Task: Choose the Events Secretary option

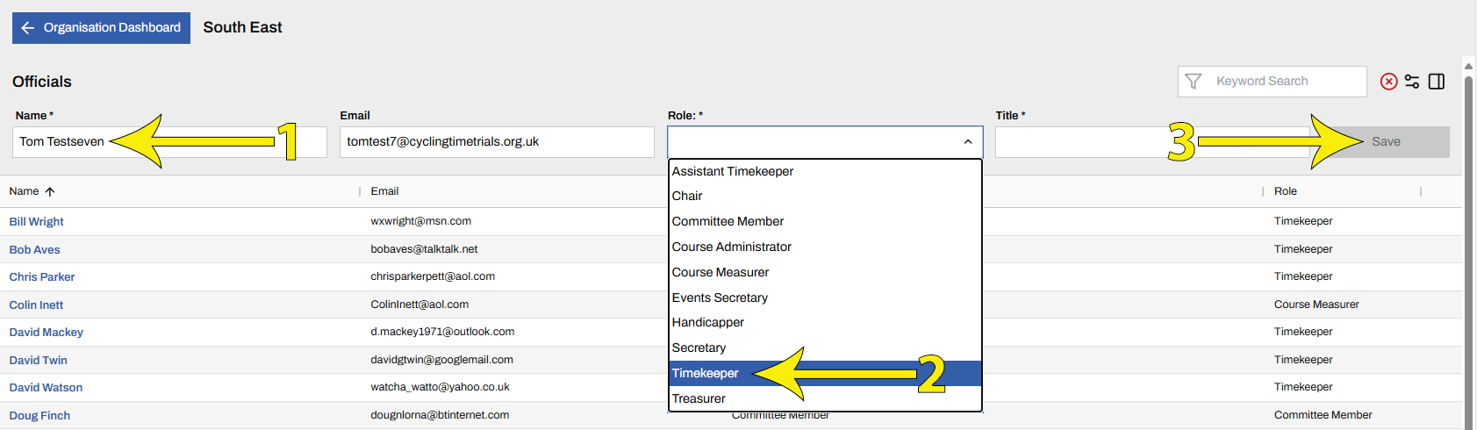Action: (x=720, y=297)
